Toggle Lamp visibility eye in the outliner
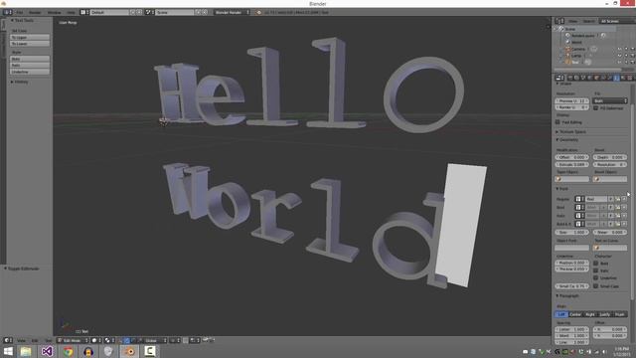 pos(619,56)
